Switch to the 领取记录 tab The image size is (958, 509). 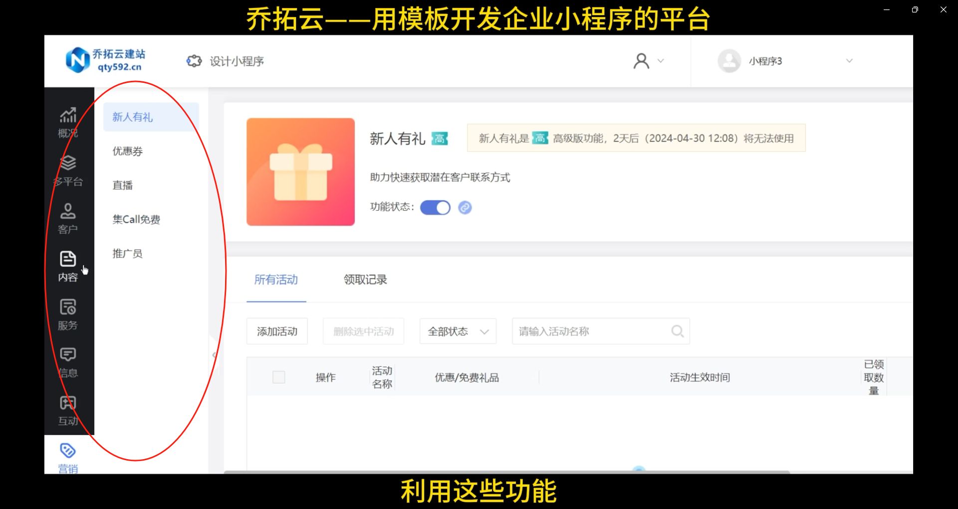pos(365,279)
